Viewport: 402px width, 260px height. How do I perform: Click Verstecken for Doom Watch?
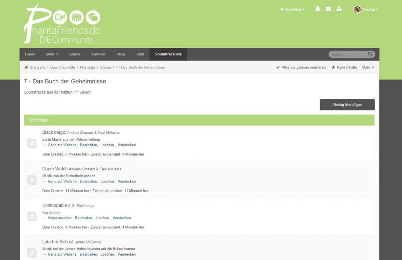tap(127, 182)
